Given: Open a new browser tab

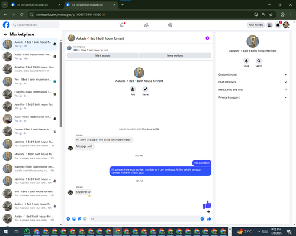Looking at the screenshot, I should [x=123, y=5].
